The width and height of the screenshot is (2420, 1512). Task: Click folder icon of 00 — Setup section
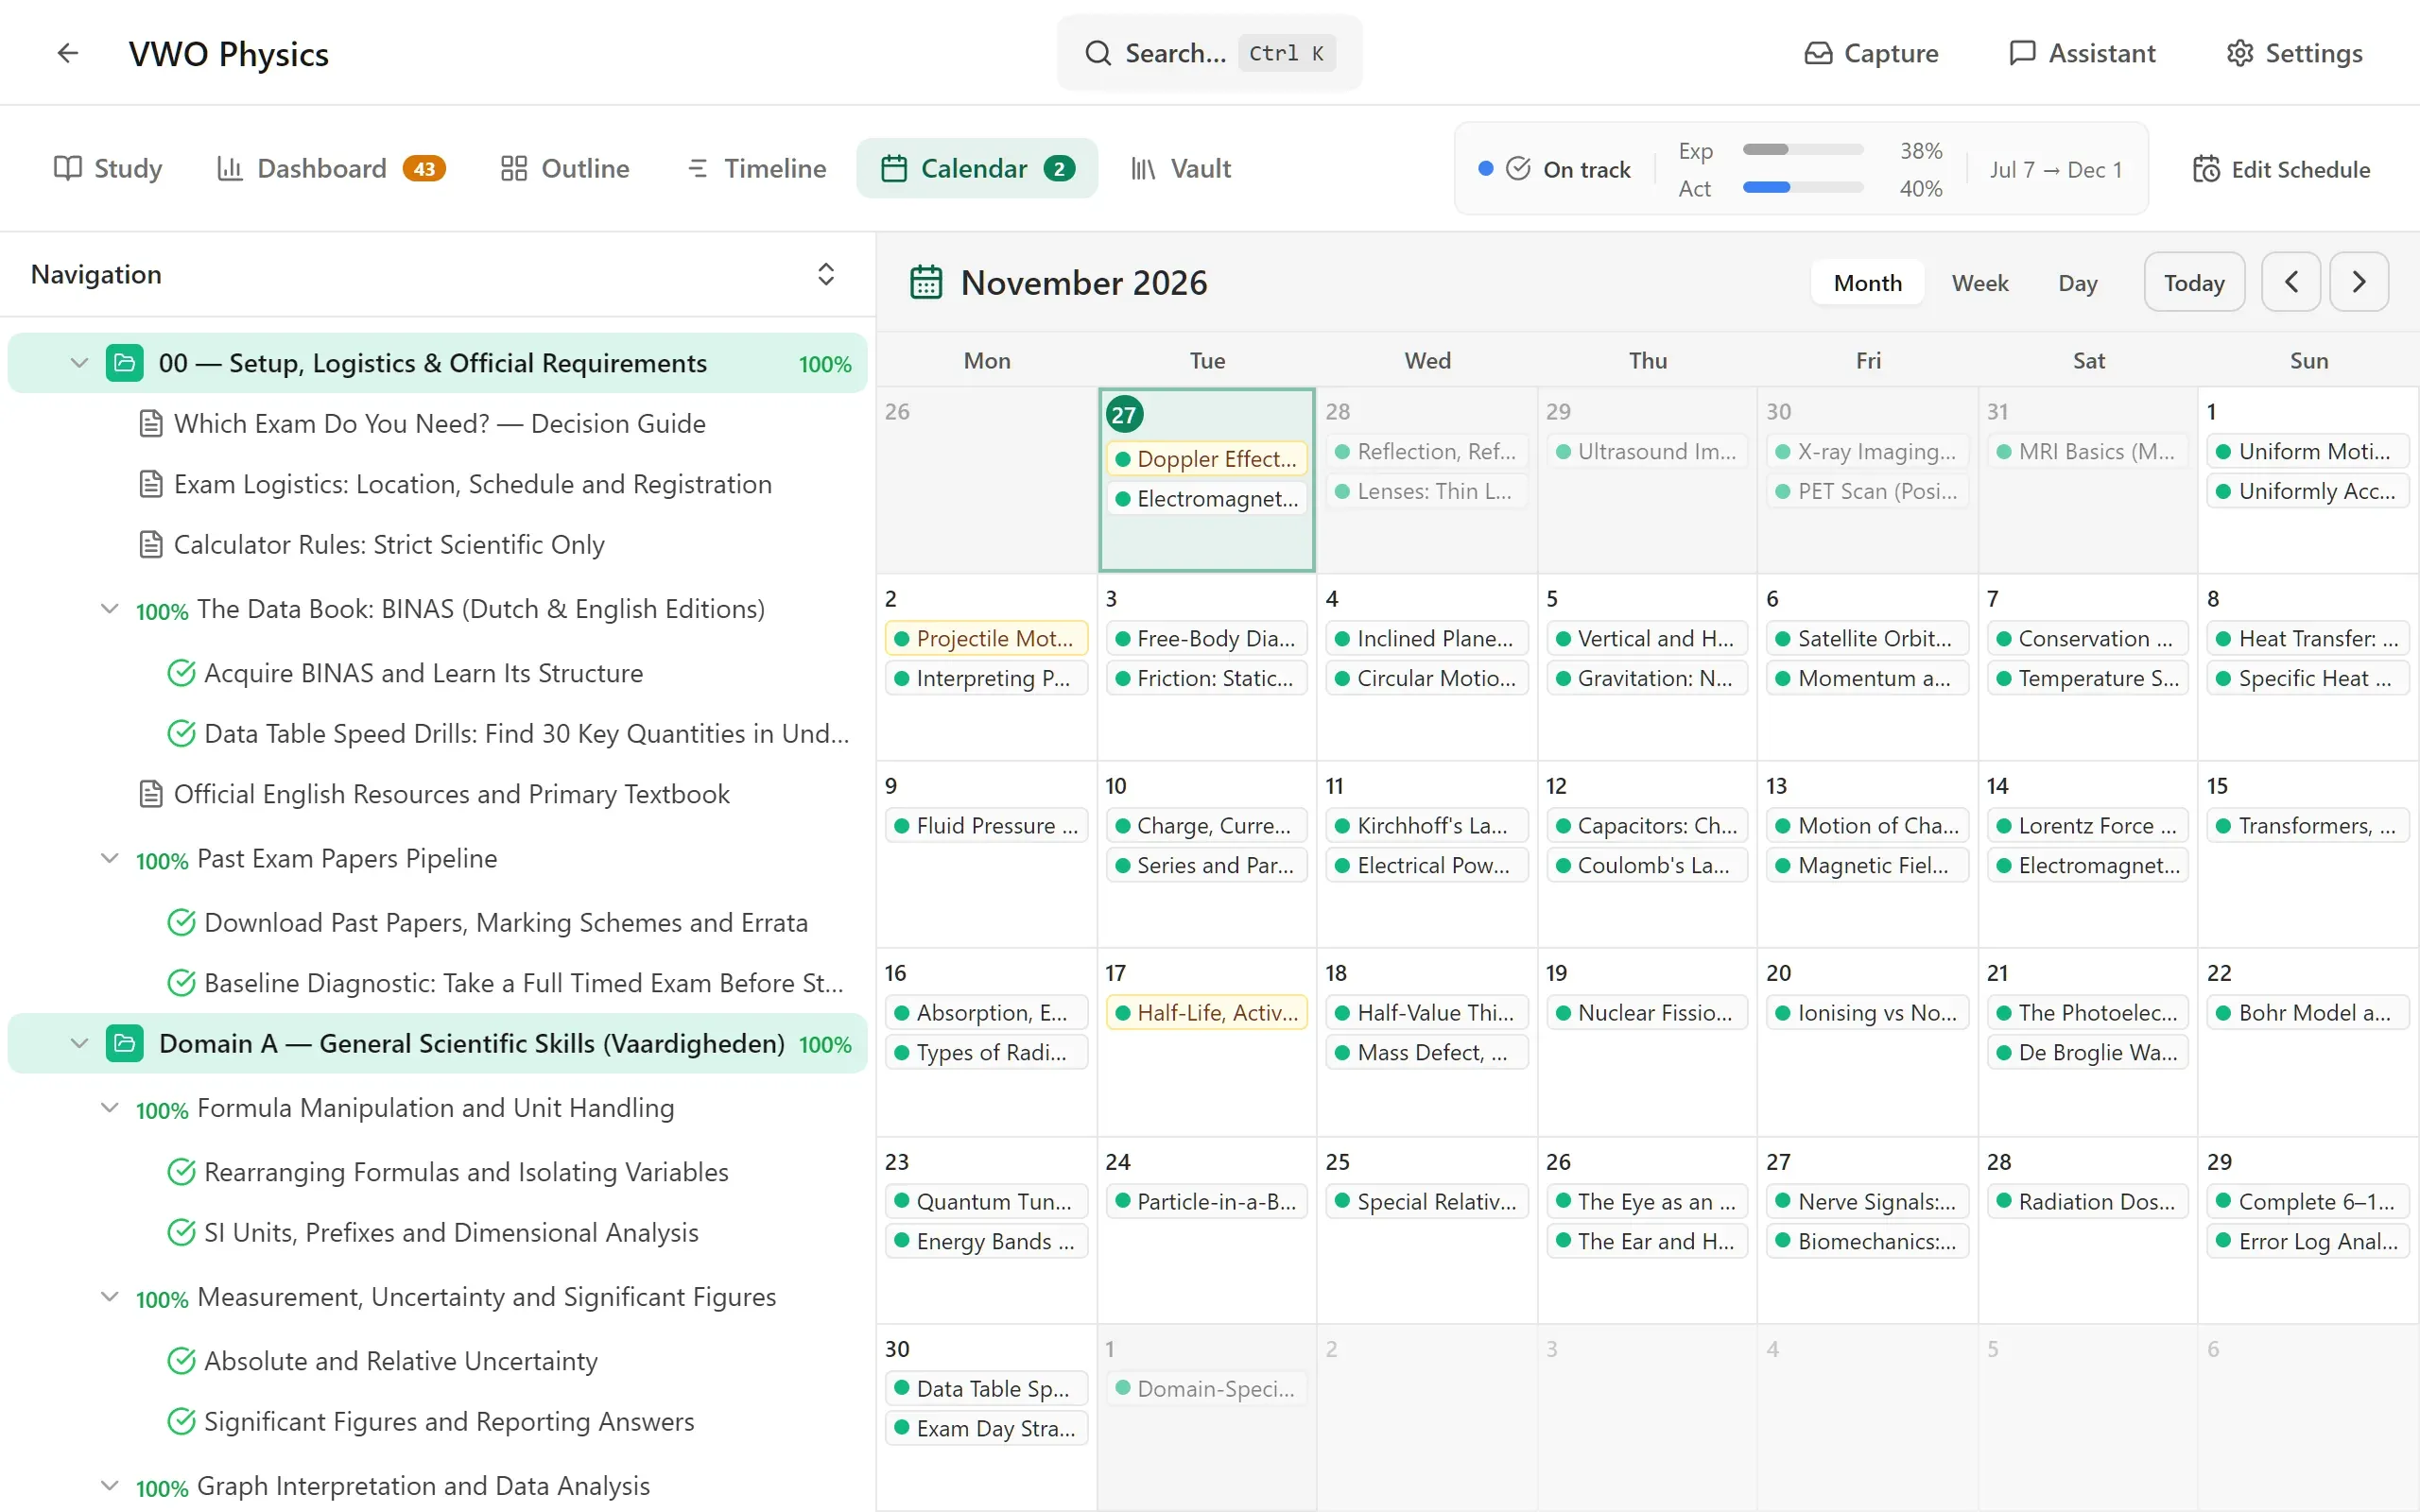(x=125, y=363)
